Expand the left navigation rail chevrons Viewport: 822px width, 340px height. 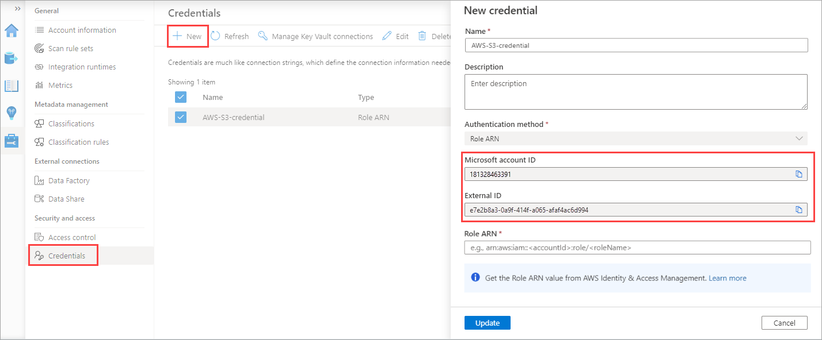point(17,9)
